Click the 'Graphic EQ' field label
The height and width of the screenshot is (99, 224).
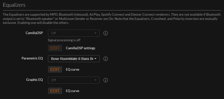34,80
